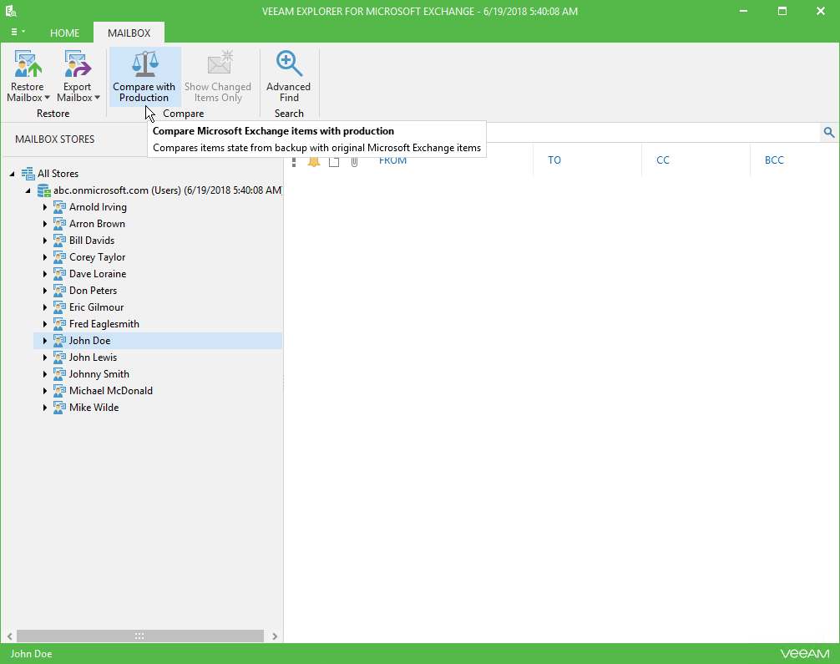
Task: Click the MAILBOX STORES header text
Action: pos(54,139)
